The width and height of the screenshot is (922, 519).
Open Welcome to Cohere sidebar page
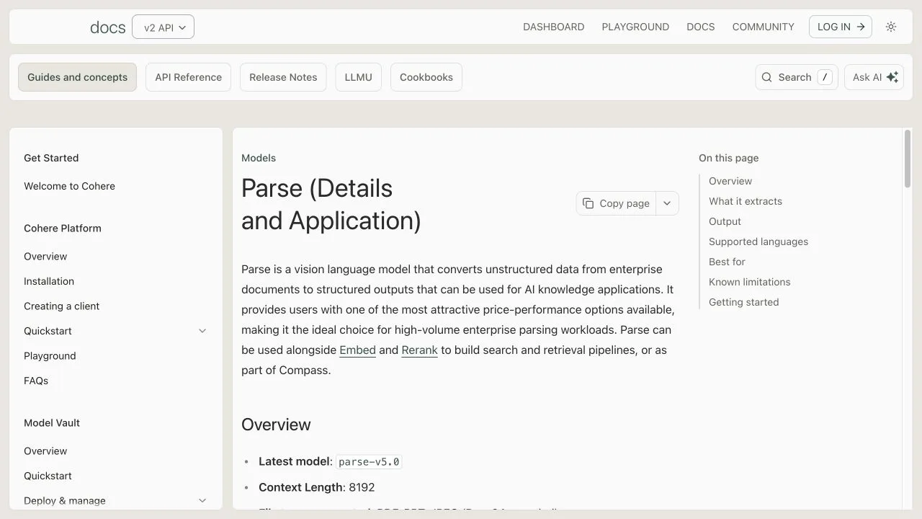point(69,186)
